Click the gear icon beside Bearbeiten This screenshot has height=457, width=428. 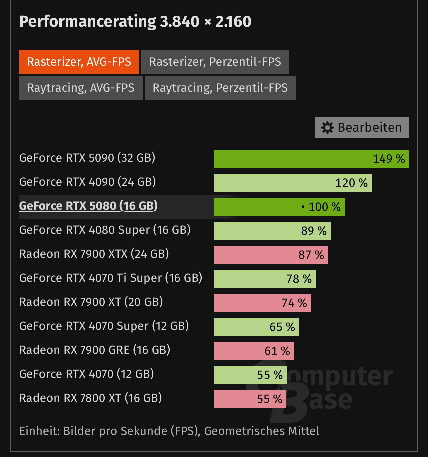point(327,128)
